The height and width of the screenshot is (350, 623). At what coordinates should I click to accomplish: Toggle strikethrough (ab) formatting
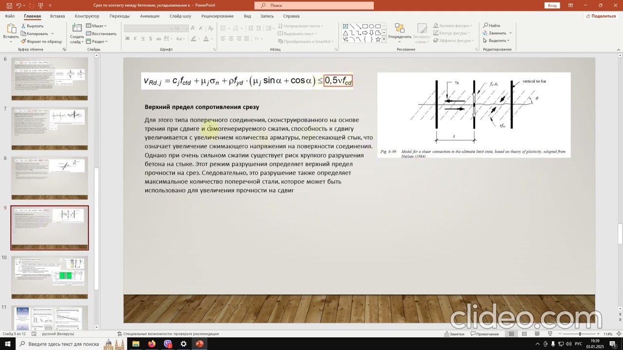click(159, 38)
